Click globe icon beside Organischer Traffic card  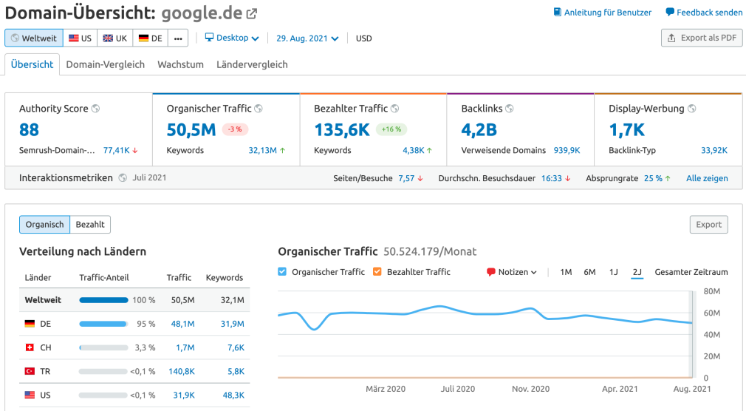pyautogui.click(x=259, y=109)
